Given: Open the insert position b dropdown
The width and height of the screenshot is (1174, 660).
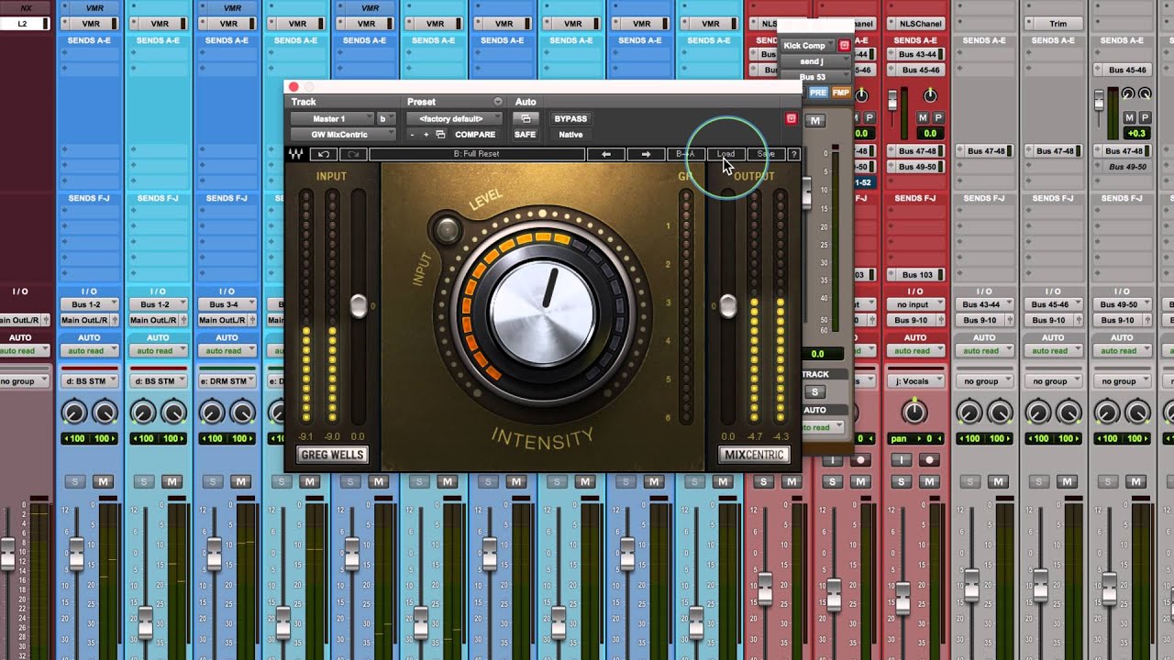Looking at the screenshot, I should (x=386, y=118).
